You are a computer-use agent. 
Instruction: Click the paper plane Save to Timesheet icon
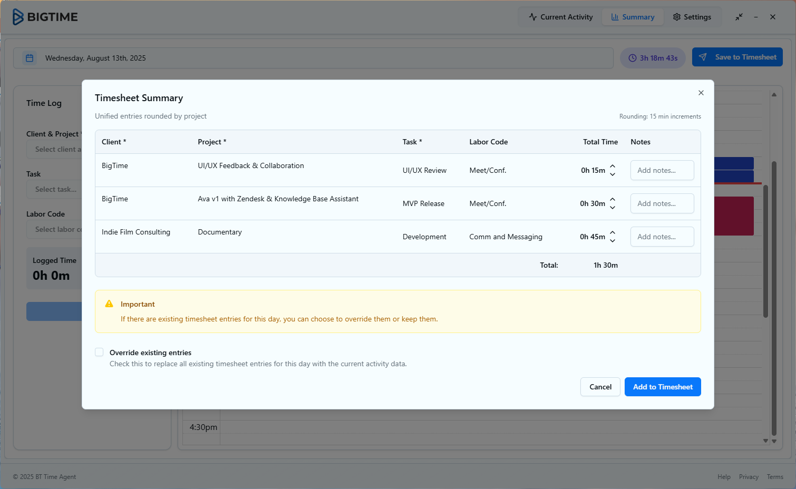pyautogui.click(x=703, y=57)
